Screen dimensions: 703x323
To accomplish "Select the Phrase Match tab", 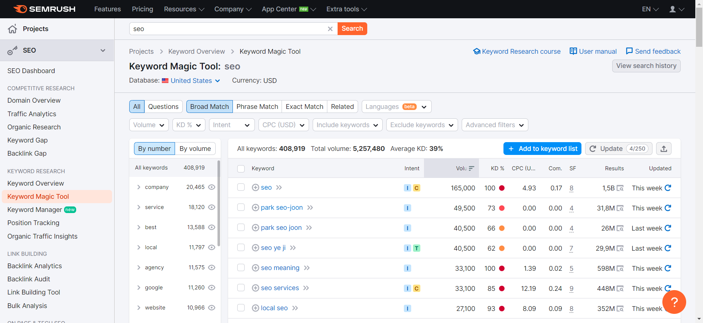I will coord(257,107).
